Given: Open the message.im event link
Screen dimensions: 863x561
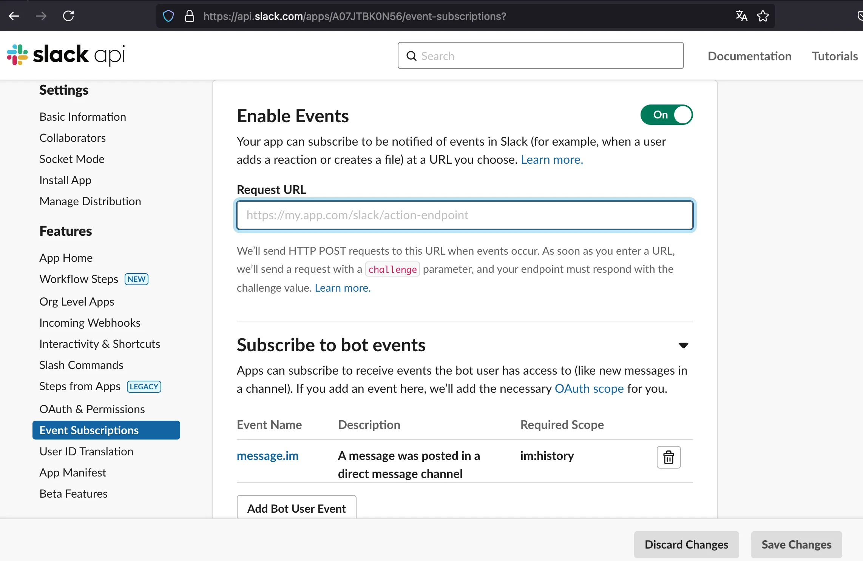Looking at the screenshot, I should (267, 455).
